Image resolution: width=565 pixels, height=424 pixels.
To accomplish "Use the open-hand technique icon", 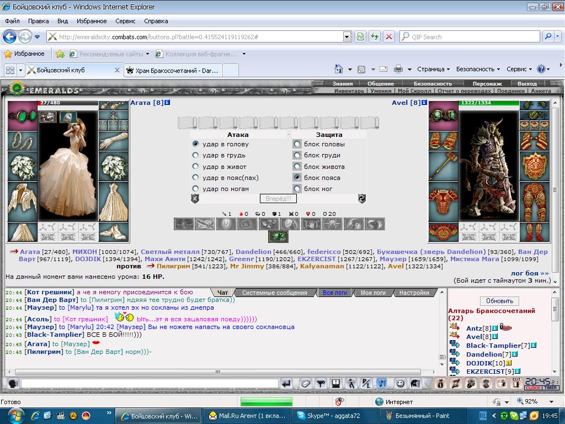I will [310, 224].
